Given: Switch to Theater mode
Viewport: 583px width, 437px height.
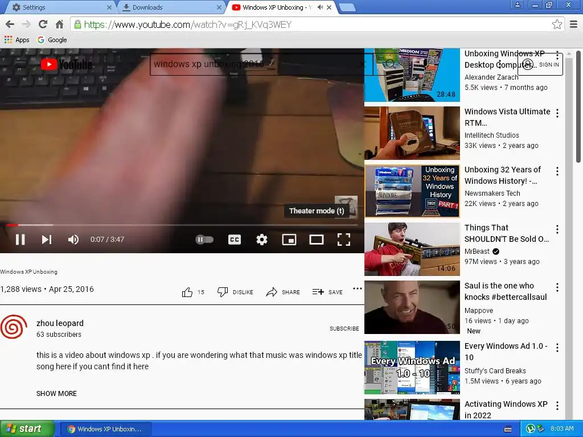Looking at the screenshot, I should [317, 240].
